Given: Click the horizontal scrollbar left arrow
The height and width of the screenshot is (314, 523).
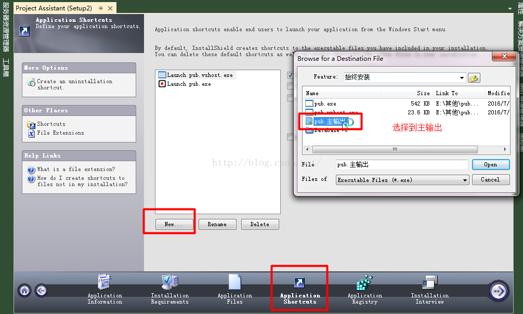Looking at the screenshot, I should (307, 149).
